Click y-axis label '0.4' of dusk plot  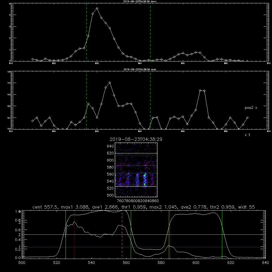tap(9, 83)
